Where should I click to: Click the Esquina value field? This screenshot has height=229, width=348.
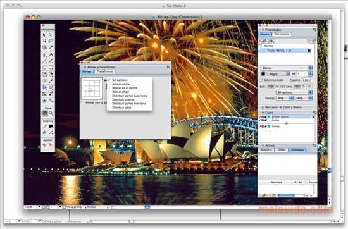307,80
